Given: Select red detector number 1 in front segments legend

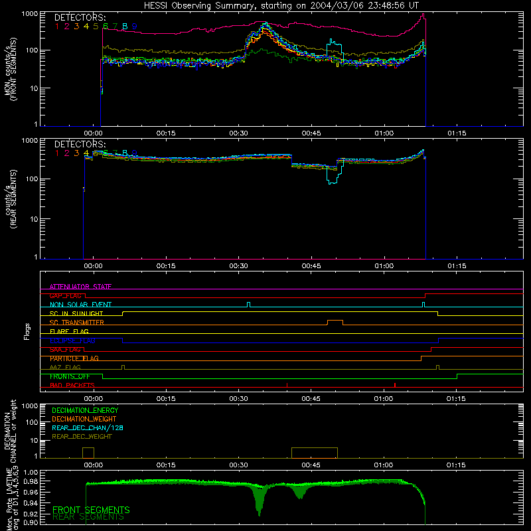Looking at the screenshot, I should click(57, 27).
